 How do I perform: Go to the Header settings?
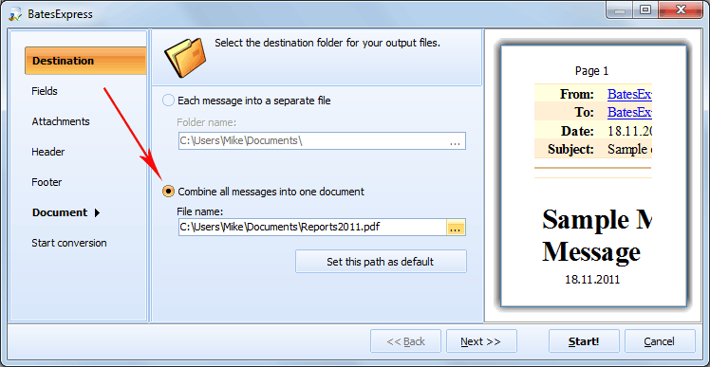(x=48, y=152)
